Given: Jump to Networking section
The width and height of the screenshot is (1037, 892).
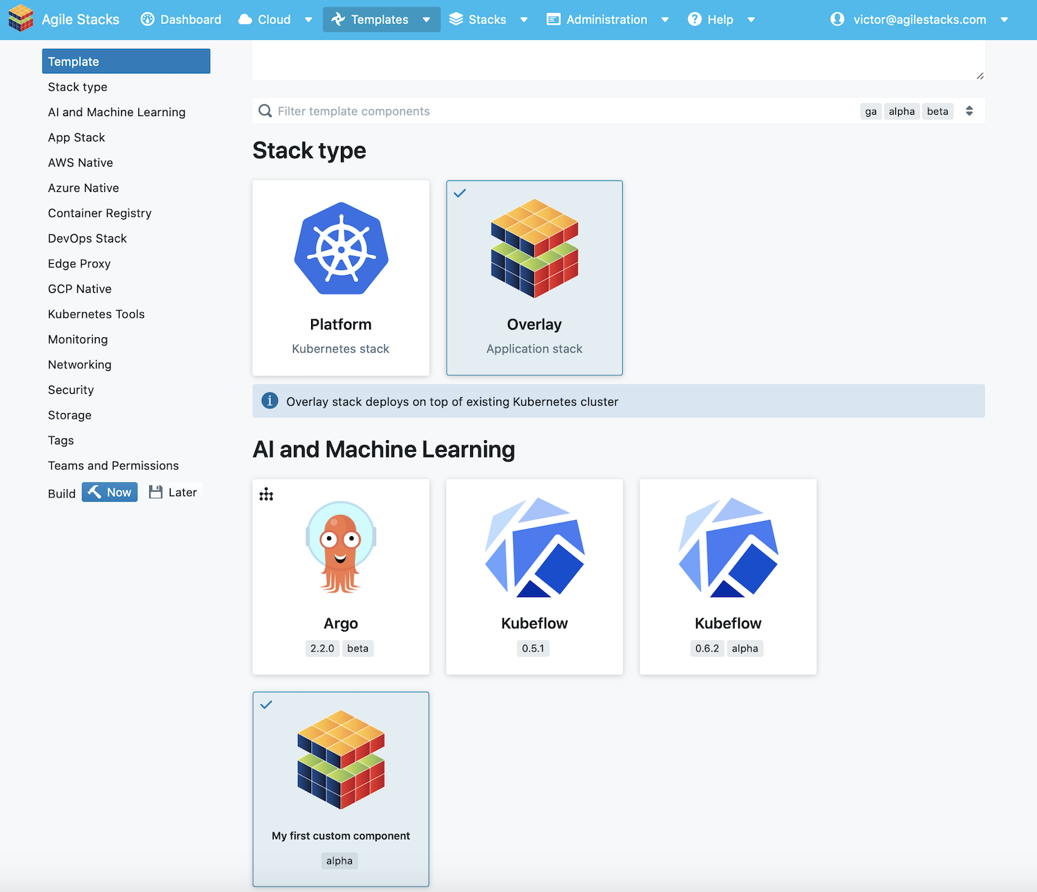Looking at the screenshot, I should click(x=80, y=365).
